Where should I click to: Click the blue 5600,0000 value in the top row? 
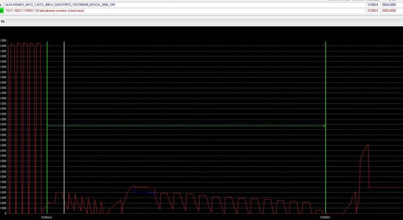pos(388,4)
